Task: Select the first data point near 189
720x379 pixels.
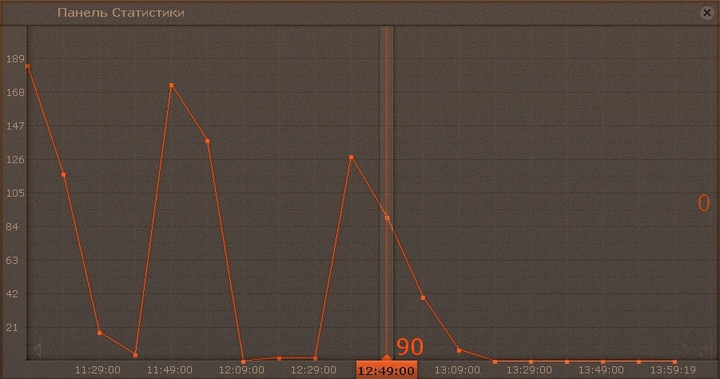Action: [x=27, y=66]
